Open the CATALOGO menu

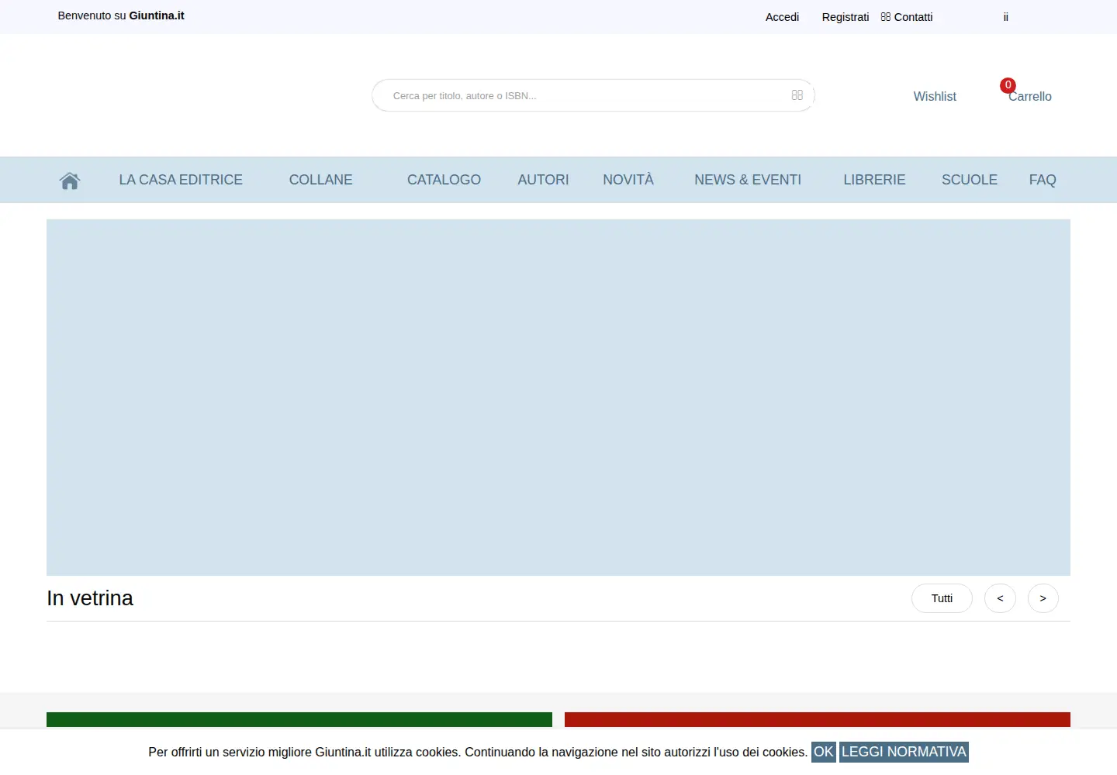tap(444, 180)
